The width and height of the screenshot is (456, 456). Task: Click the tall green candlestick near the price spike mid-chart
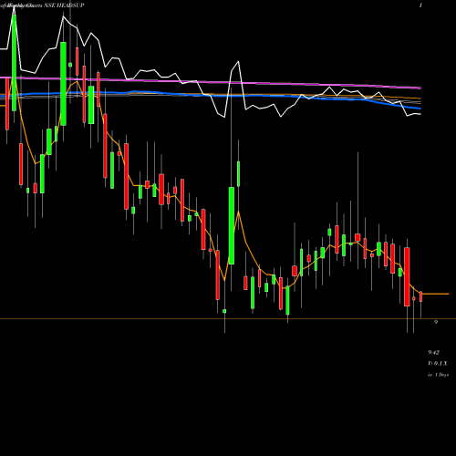pyautogui.click(x=232, y=225)
